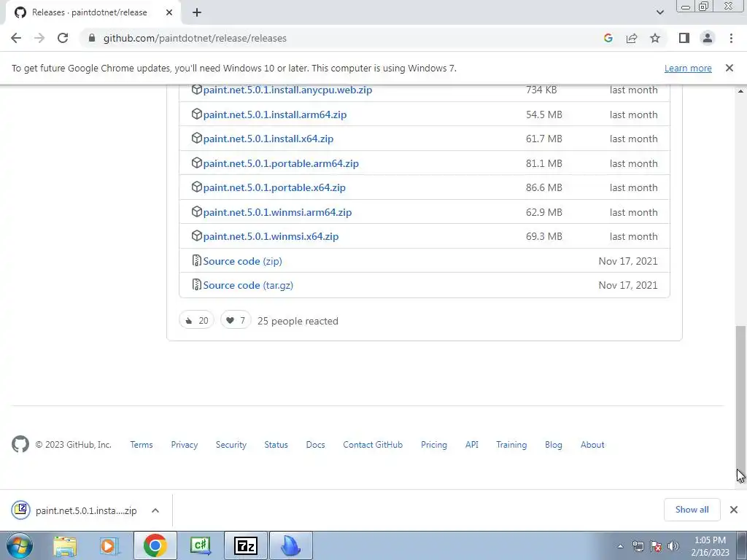Download Source code (tar.gz)
The image size is (747, 560).
tap(248, 286)
